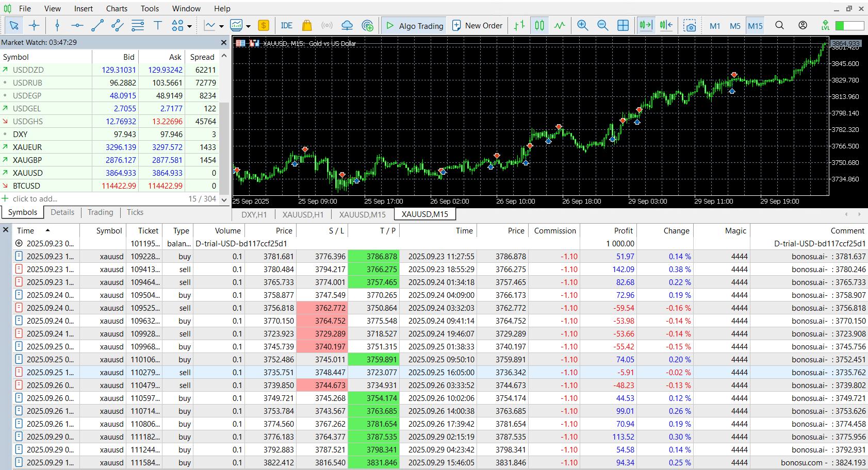Select the Crosshair tool
This screenshot has width=868, height=470.
(x=34, y=25)
